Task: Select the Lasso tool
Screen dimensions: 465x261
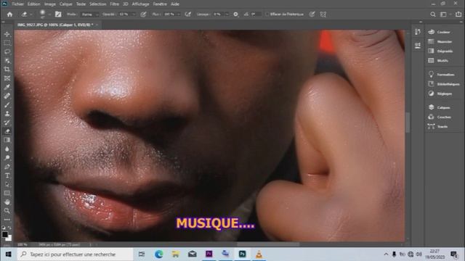Action: coord(7,52)
